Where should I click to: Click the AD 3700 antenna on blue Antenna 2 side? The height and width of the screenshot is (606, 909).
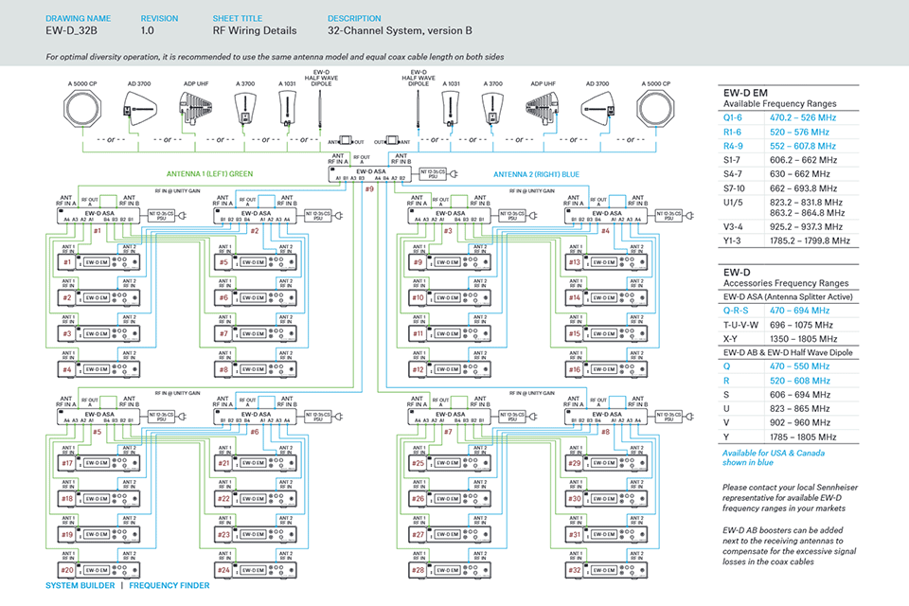(597, 109)
